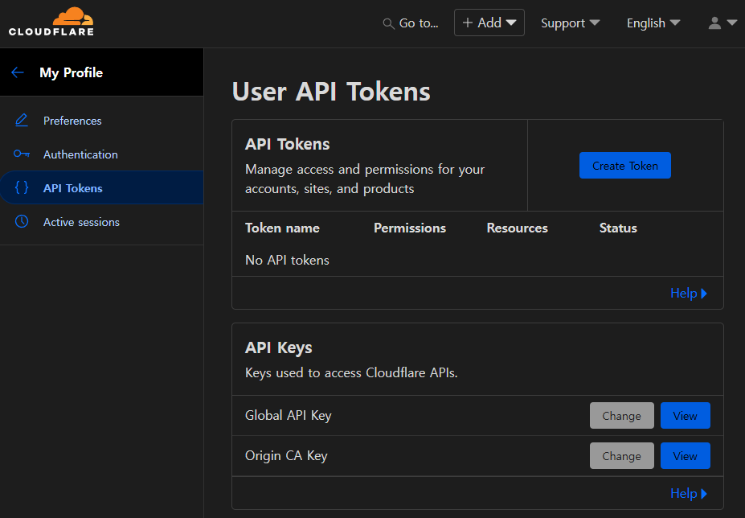Click the Create Token button
The image size is (745, 518).
coord(624,166)
